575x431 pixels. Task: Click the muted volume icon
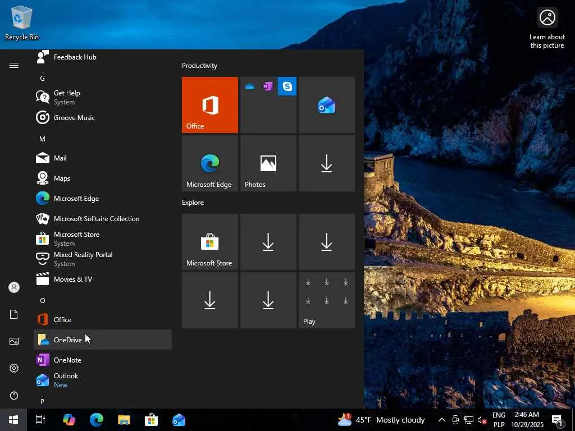coord(482,420)
